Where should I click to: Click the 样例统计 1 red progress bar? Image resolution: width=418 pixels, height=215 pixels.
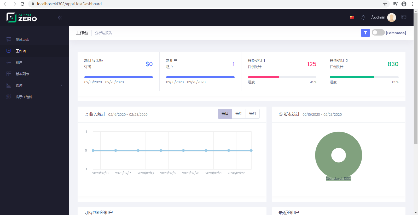tap(263, 77)
